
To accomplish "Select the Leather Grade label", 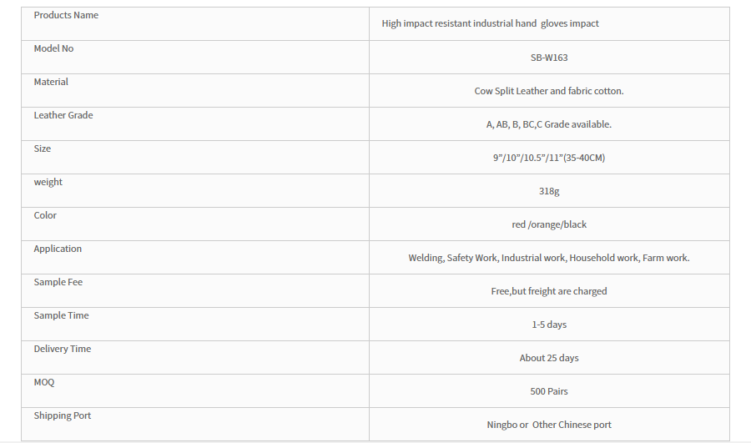I will coord(63,115).
